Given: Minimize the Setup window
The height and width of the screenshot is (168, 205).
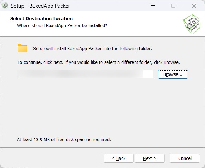Looking at the screenshot, I should (x=153, y=6).
